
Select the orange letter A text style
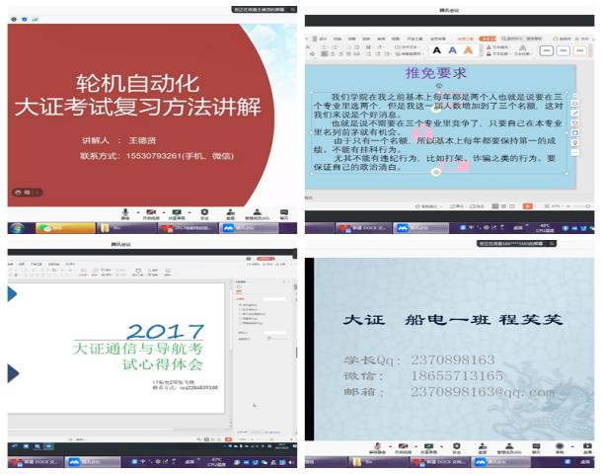[468, 50]
